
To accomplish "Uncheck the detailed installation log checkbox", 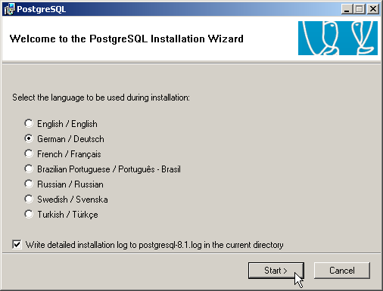I will click(x=17, y=244).
